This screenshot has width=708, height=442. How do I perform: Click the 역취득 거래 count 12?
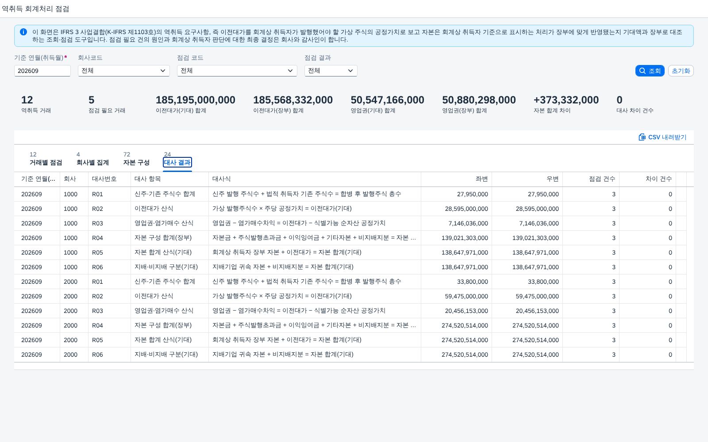27,100
